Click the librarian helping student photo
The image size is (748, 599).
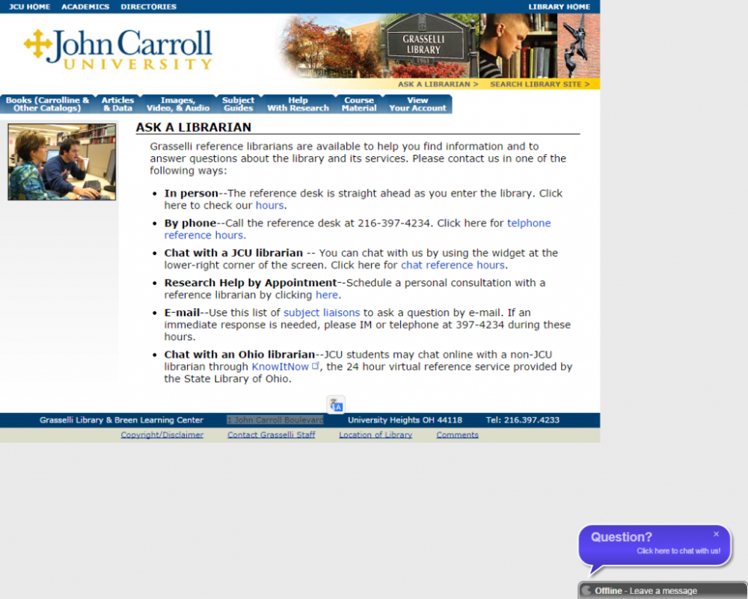pos(61,162)
